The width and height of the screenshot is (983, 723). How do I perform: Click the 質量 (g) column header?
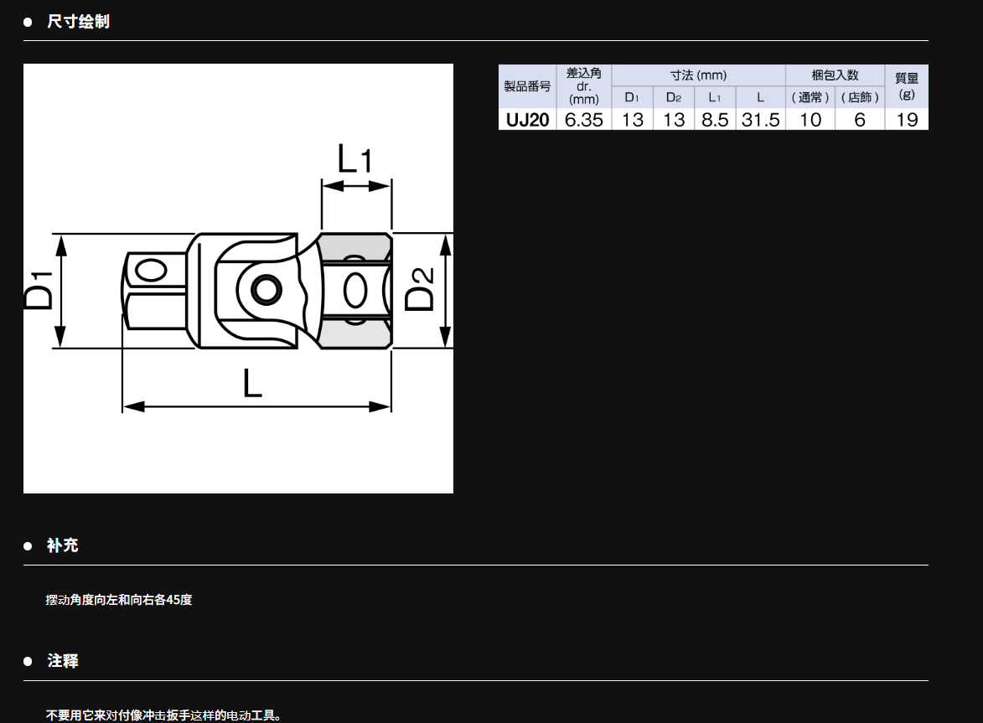(907, 86)
